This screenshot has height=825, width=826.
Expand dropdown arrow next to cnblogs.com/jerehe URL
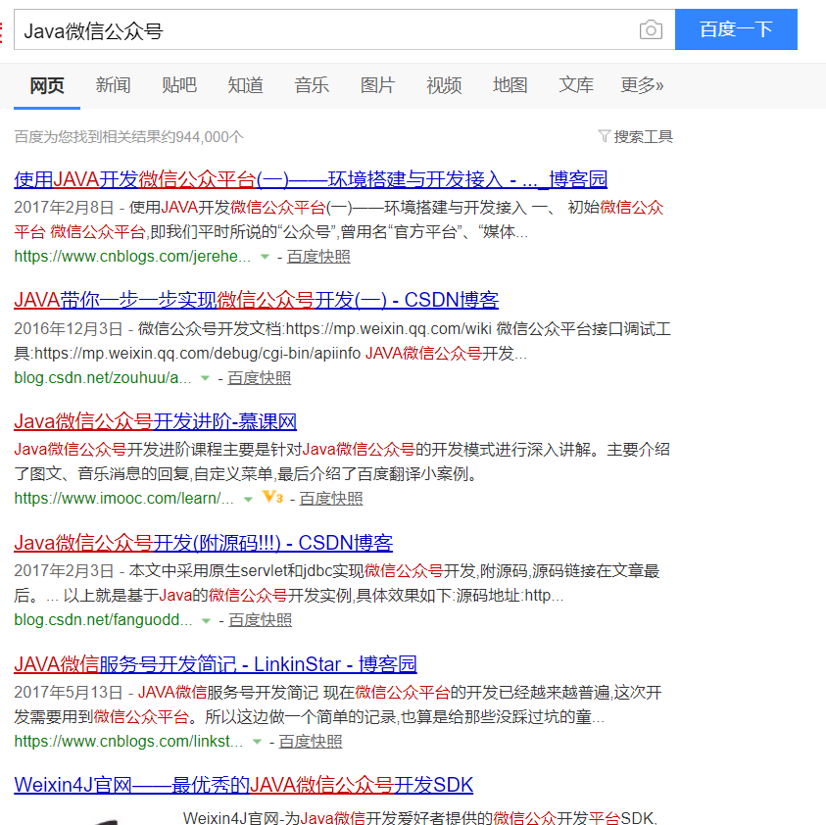(265, 257)
